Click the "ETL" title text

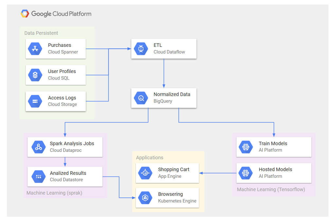click(x=158, y=45)
